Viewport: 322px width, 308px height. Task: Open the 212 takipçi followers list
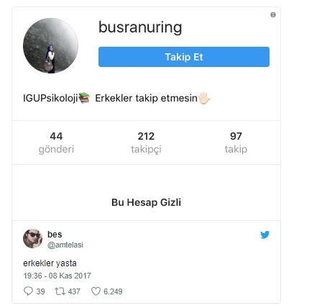(x=146, y=142)
